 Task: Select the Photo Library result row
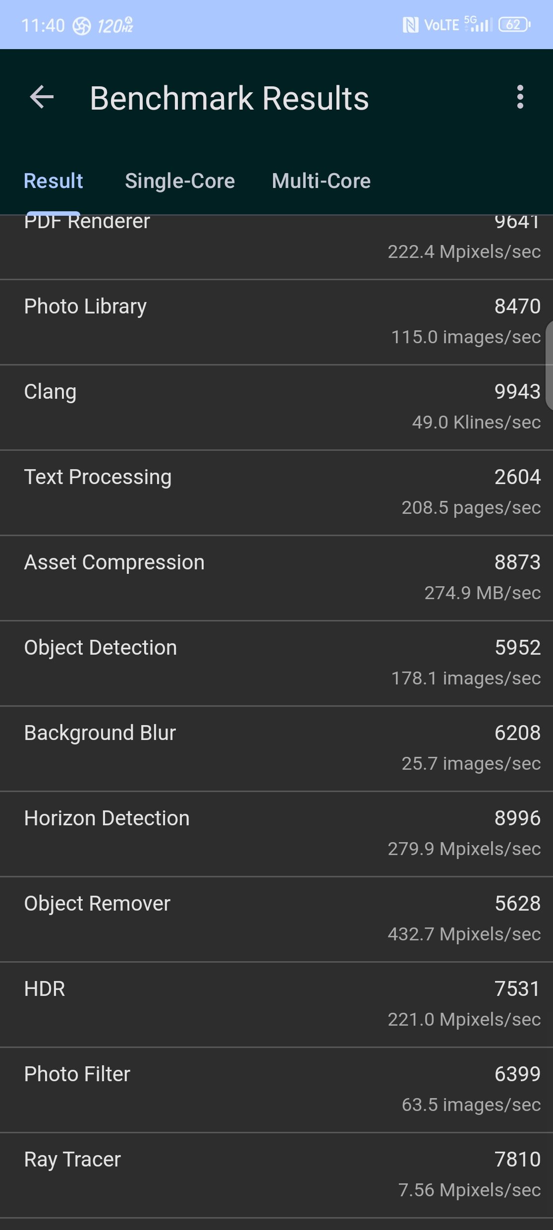pos(276,322)
